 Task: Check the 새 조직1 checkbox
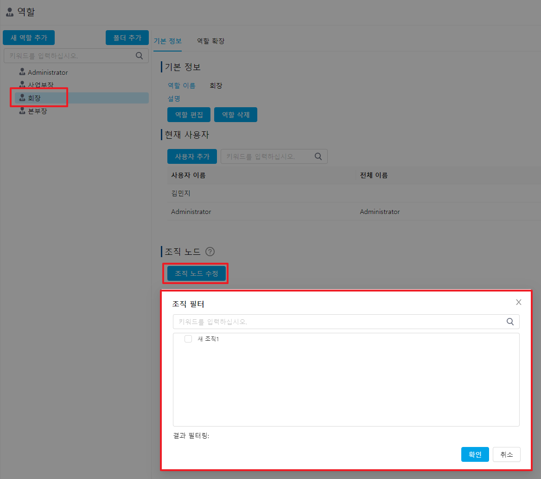[x=188, y=339]
